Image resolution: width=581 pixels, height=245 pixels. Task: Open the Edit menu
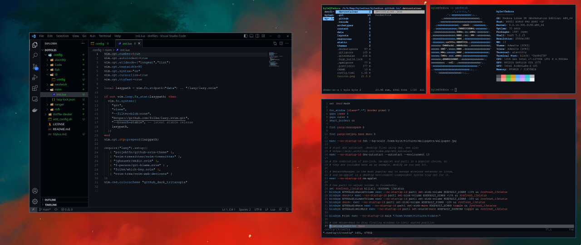tap(50, 36)
